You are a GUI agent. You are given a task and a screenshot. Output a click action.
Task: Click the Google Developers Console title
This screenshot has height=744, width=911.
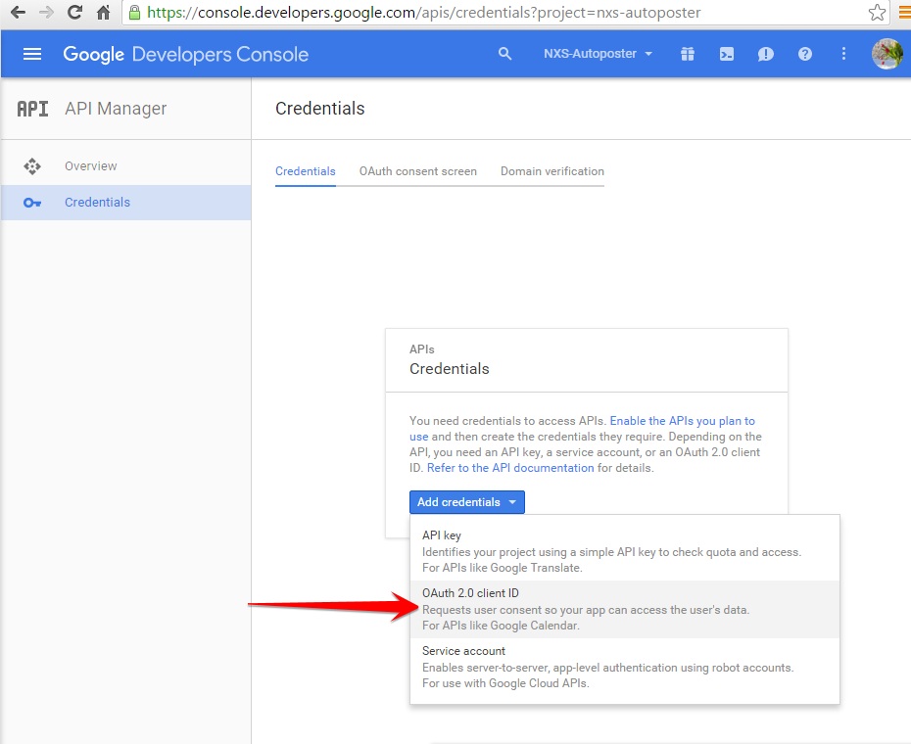tap(186, 54)
